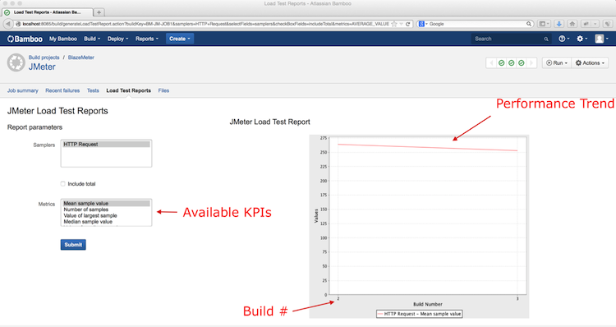Open the middle successful build checkmark
This screenshot has width=616, height=327.
pyautogui.click(x=511, y=63)
